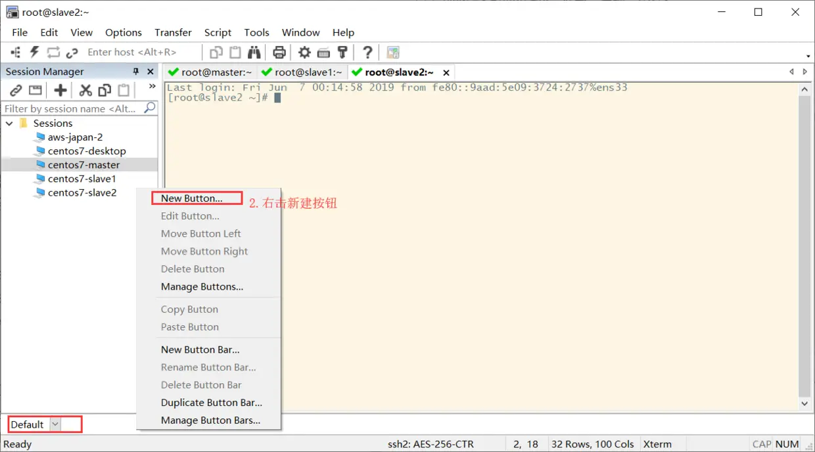The width and height of the screenshot is (815, 452).
Task: Click the ssh2: AES-256-CTR status text
Action: tap(431, 445)
